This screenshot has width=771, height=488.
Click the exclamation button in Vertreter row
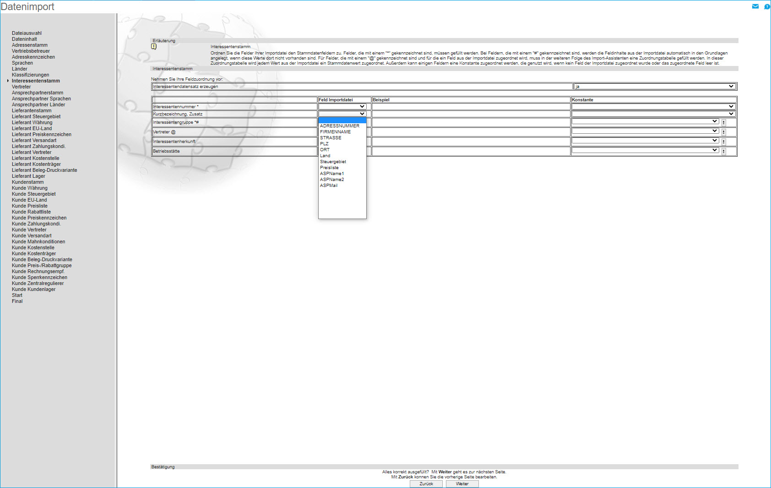(723, 132)
